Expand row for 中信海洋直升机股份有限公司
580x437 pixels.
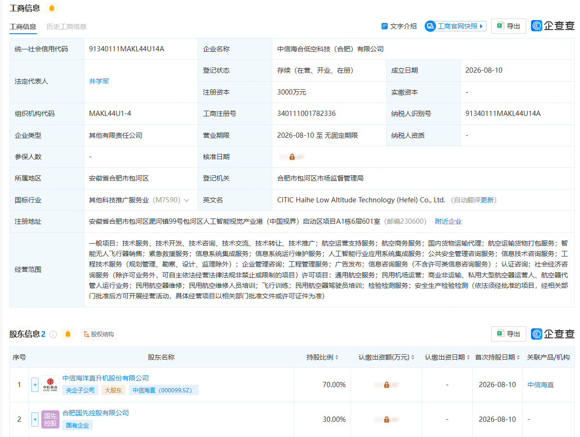click(35, 385)
